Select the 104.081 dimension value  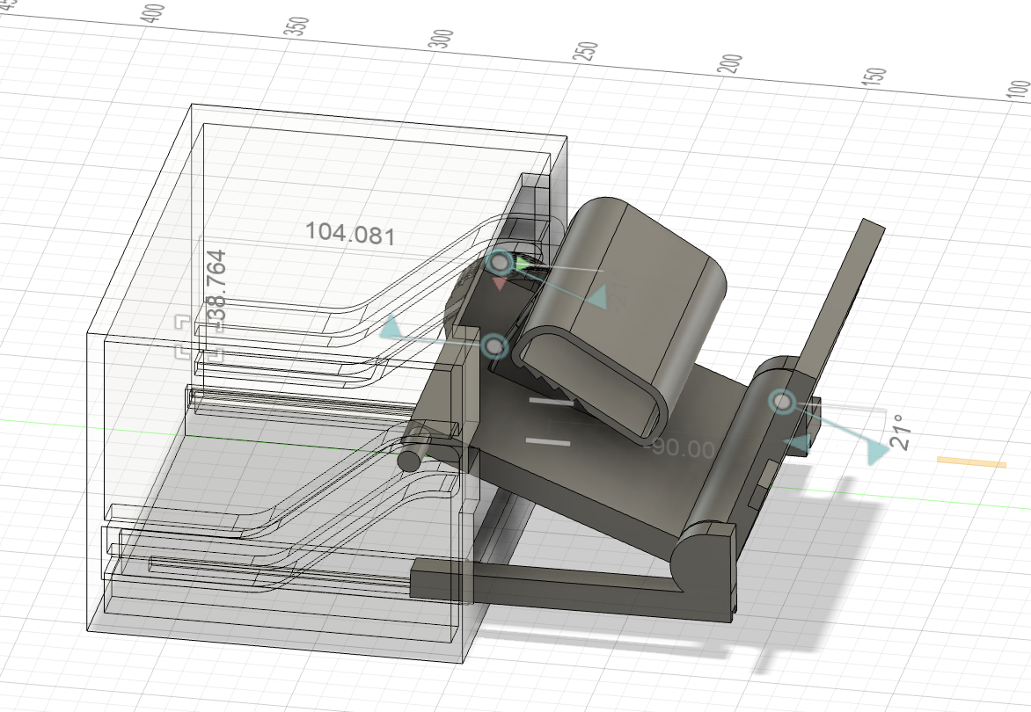click(x=350, y=234)
